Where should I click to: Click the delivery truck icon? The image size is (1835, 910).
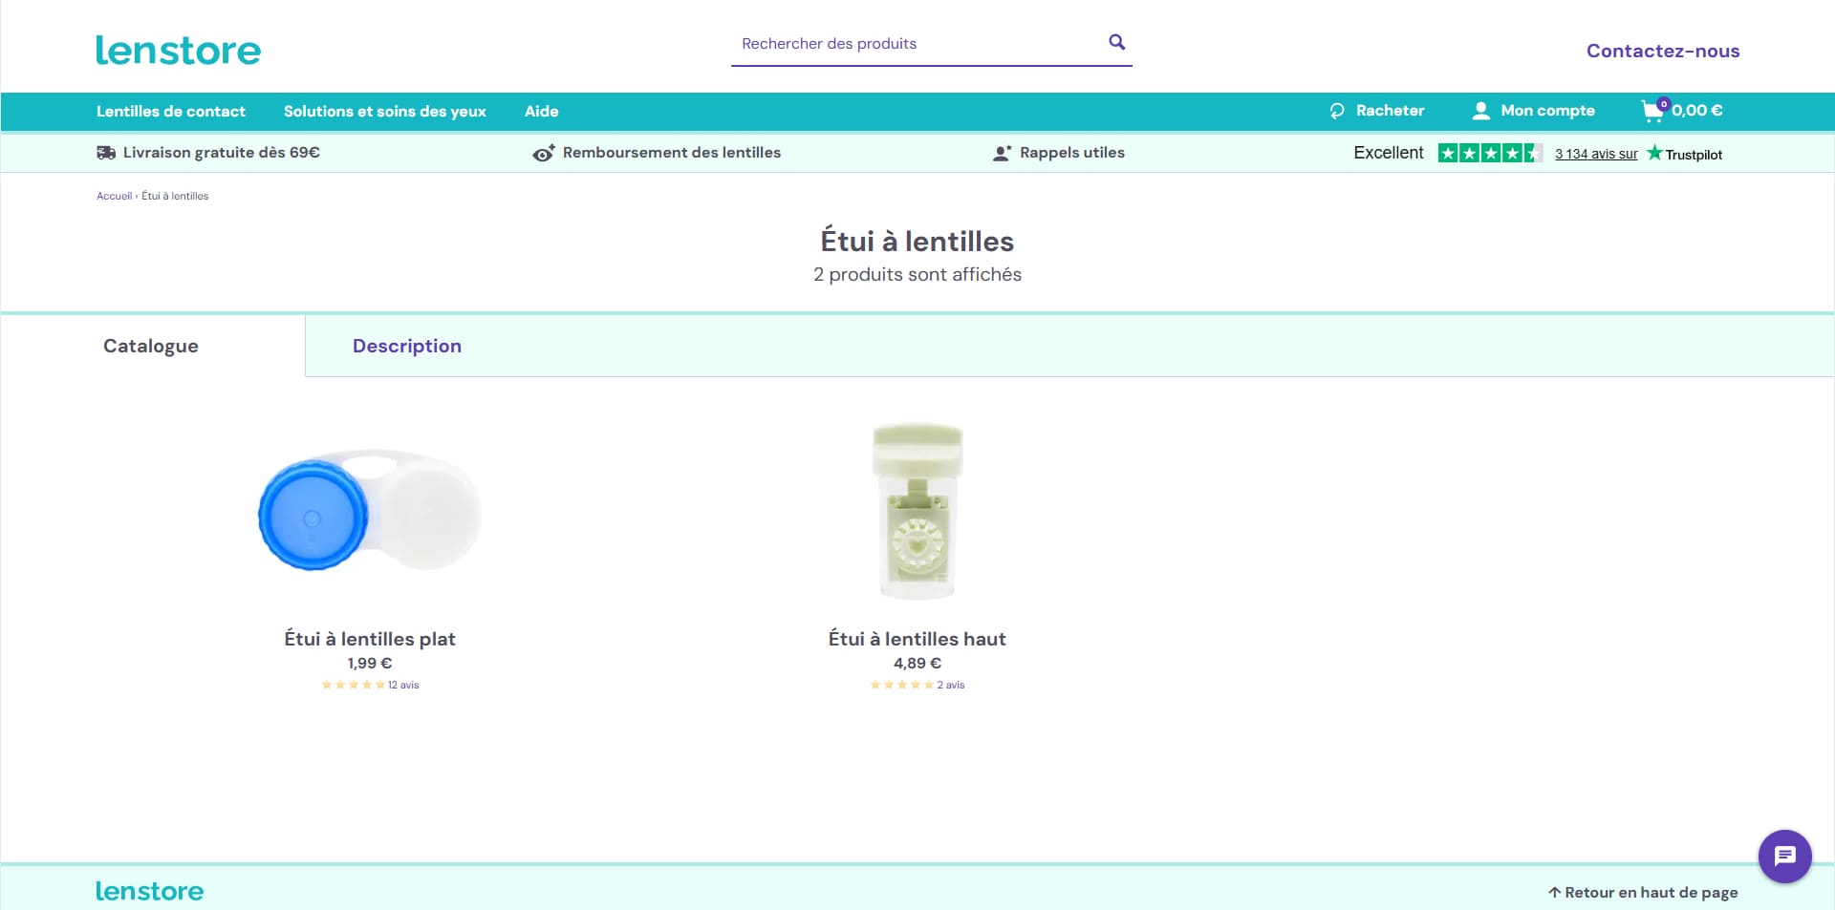[106, 153]
